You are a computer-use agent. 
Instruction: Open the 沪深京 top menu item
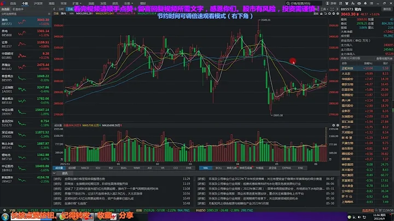[38, 3]
